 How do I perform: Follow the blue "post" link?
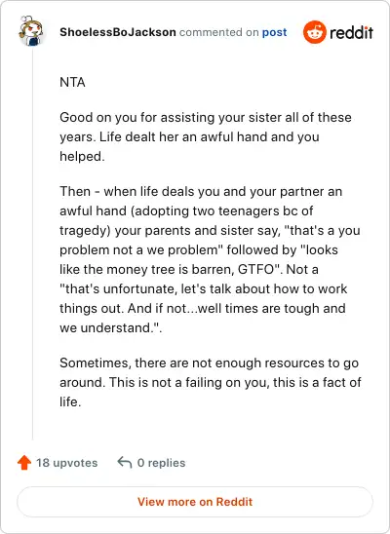(x=274, y=33)
